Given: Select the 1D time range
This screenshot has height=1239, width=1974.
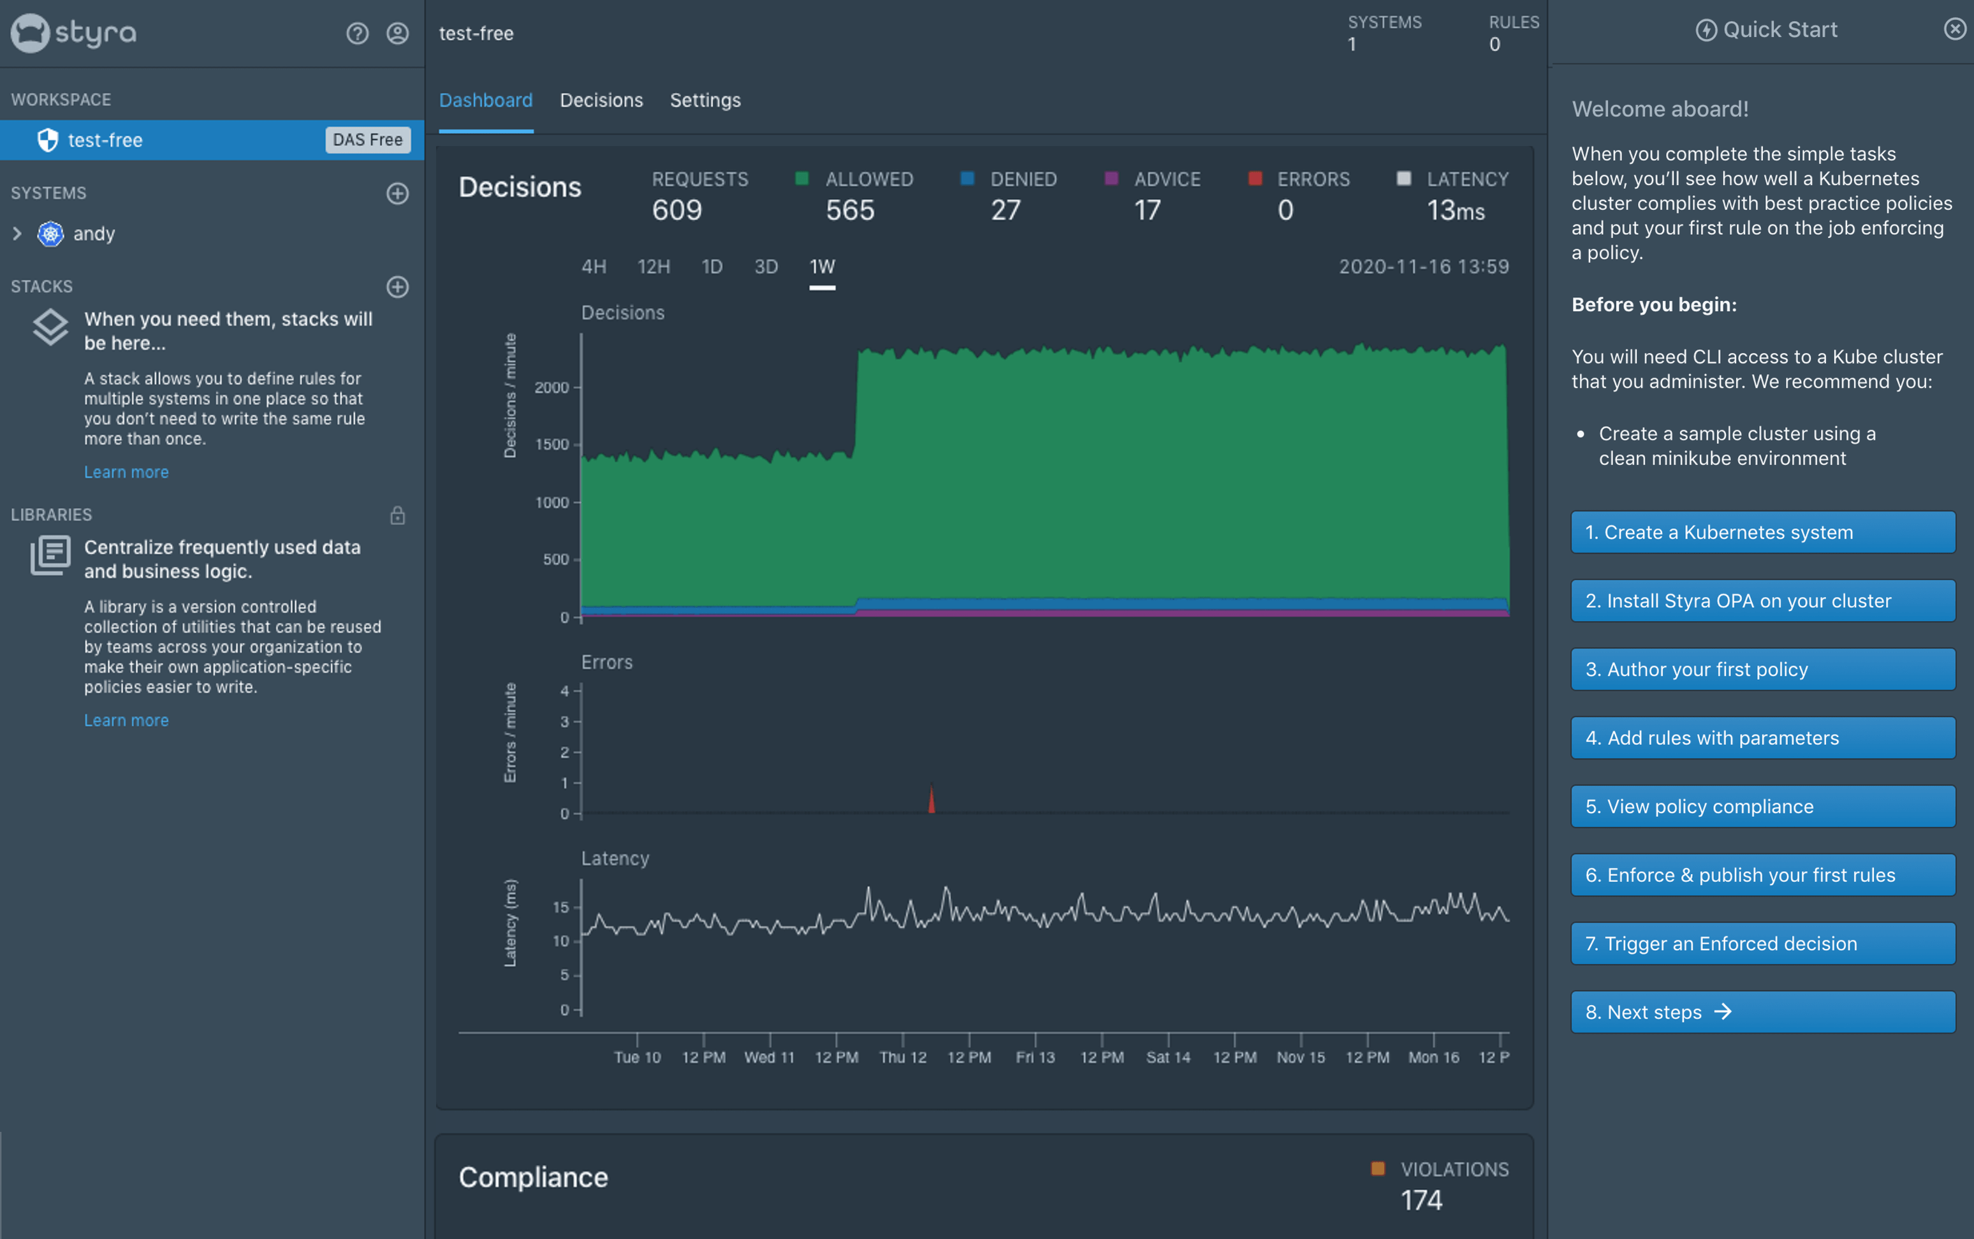Looking at the screenshot, I should click(x=712, y=267).
